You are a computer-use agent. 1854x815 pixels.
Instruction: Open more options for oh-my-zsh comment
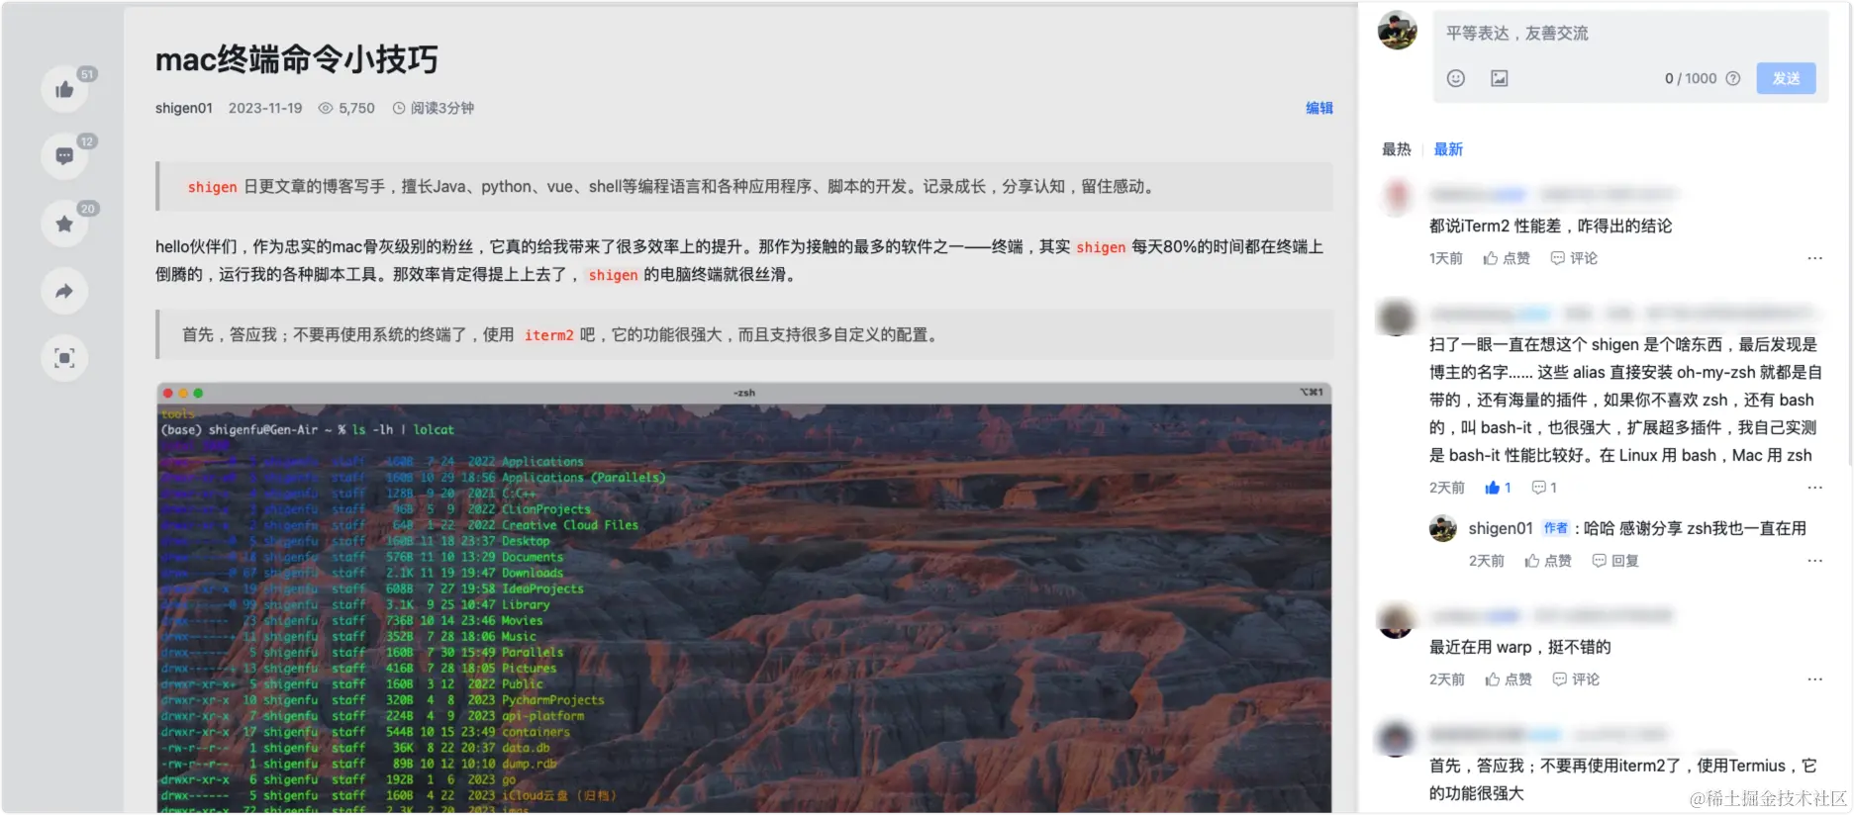tap(1814, 488)
